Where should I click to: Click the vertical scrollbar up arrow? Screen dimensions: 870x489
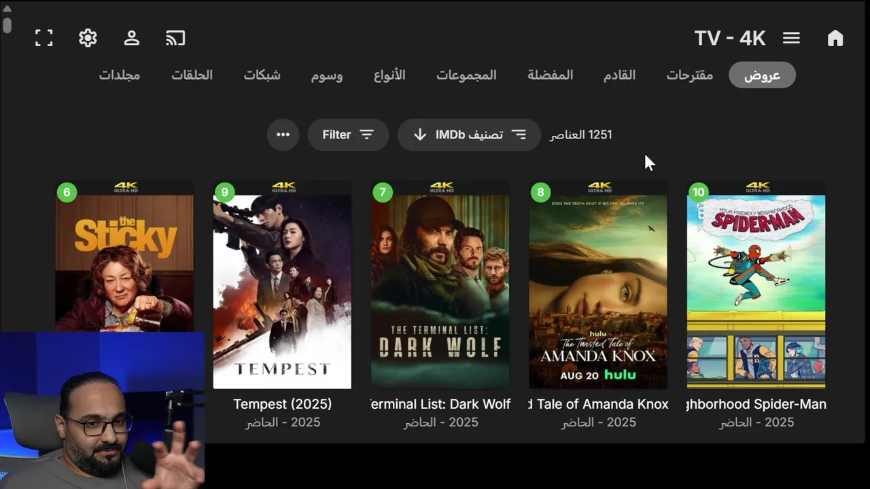[x=7, y=8]
